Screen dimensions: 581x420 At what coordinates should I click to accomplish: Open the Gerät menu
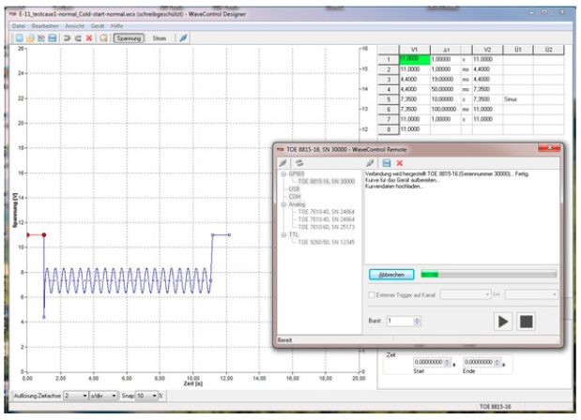click(x=97, y=26)
